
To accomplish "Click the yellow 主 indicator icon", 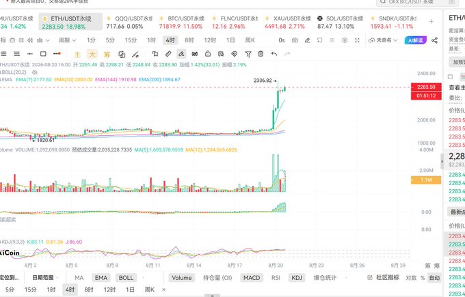I will 77,54.
